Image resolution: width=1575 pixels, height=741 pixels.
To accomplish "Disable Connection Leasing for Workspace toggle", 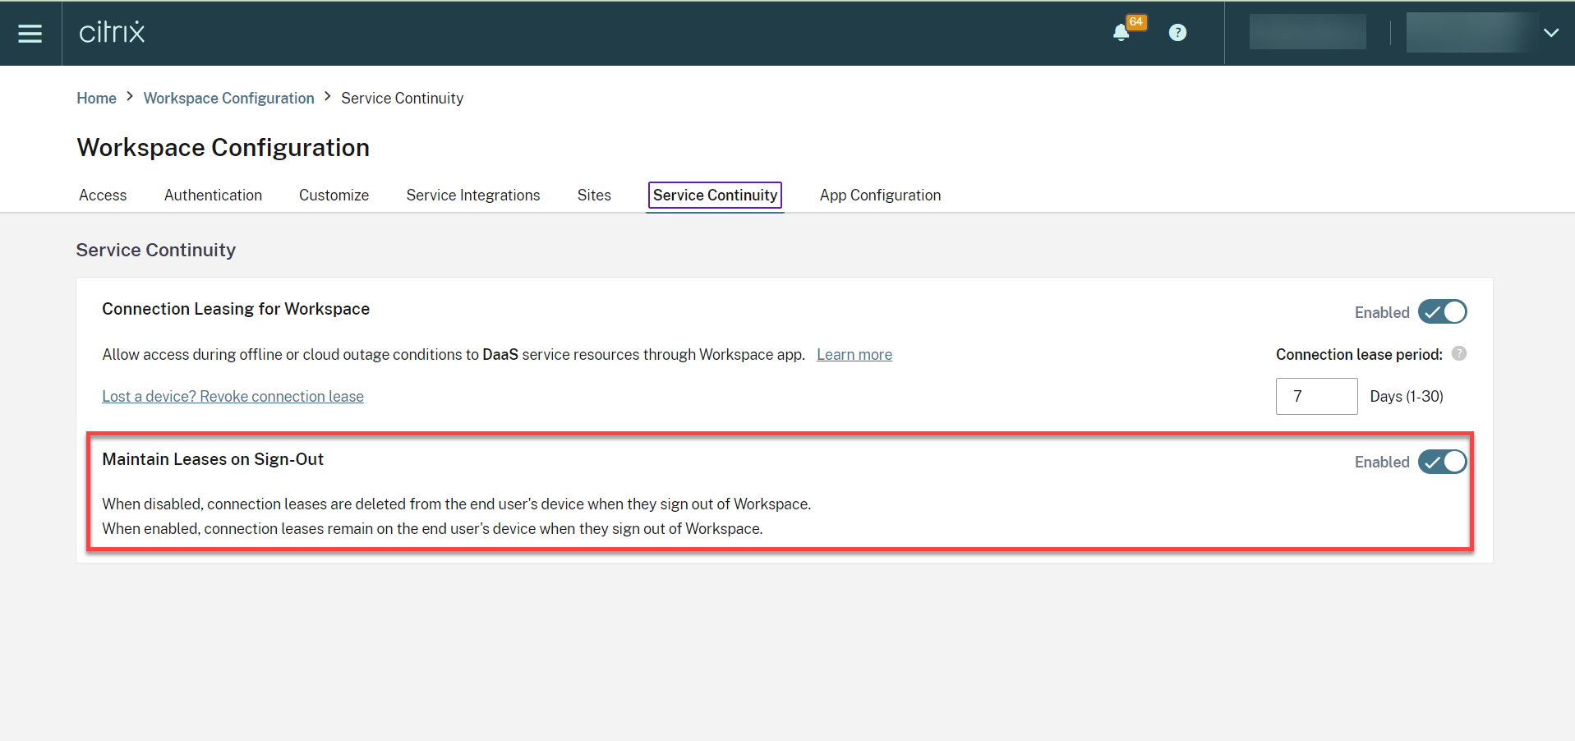I will pos(1442,312).
